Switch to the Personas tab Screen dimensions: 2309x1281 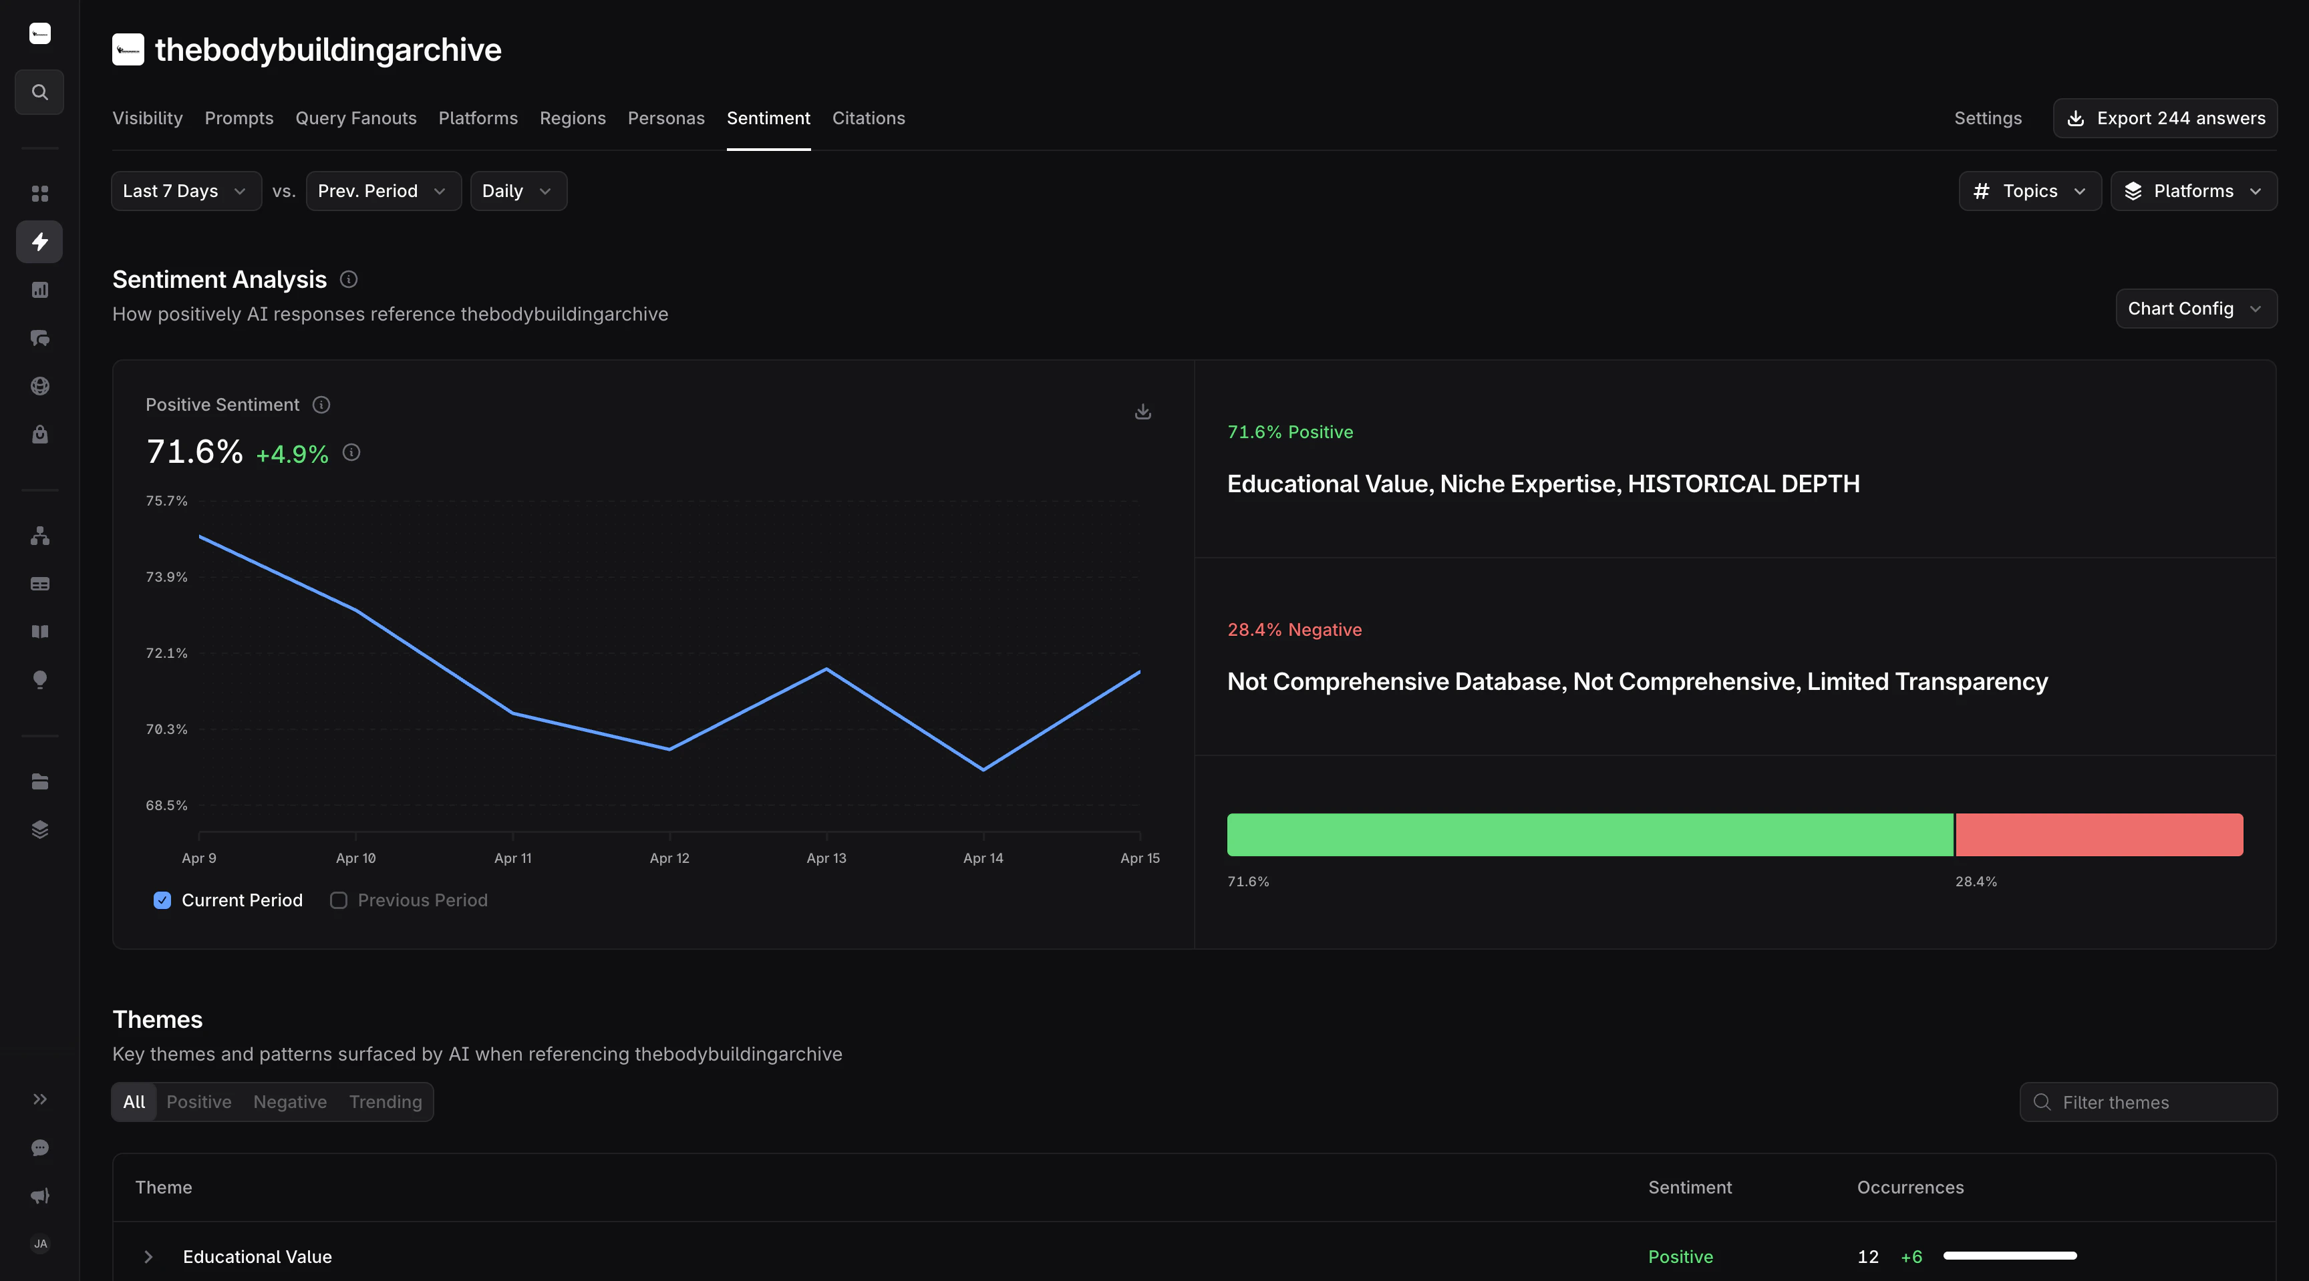666,118
